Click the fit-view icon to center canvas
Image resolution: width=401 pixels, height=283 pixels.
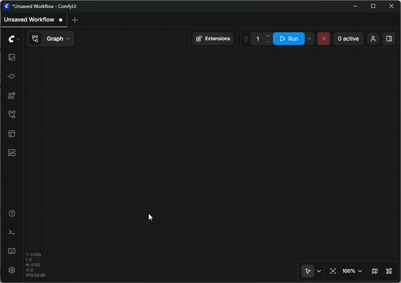(333, 271)
